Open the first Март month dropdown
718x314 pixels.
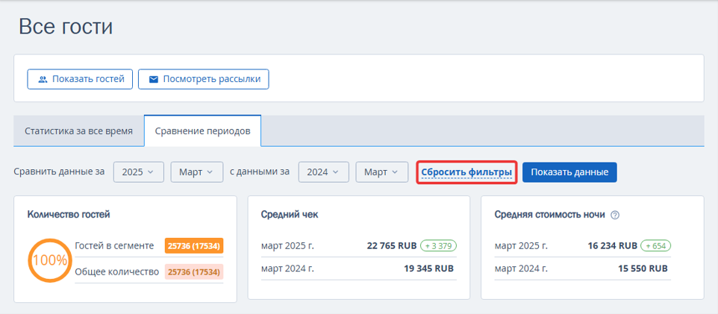coord(197,172)
